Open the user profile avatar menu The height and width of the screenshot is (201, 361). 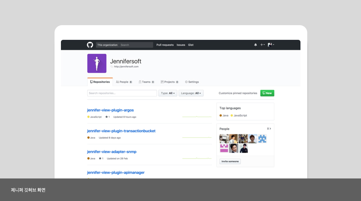[271, 45]
